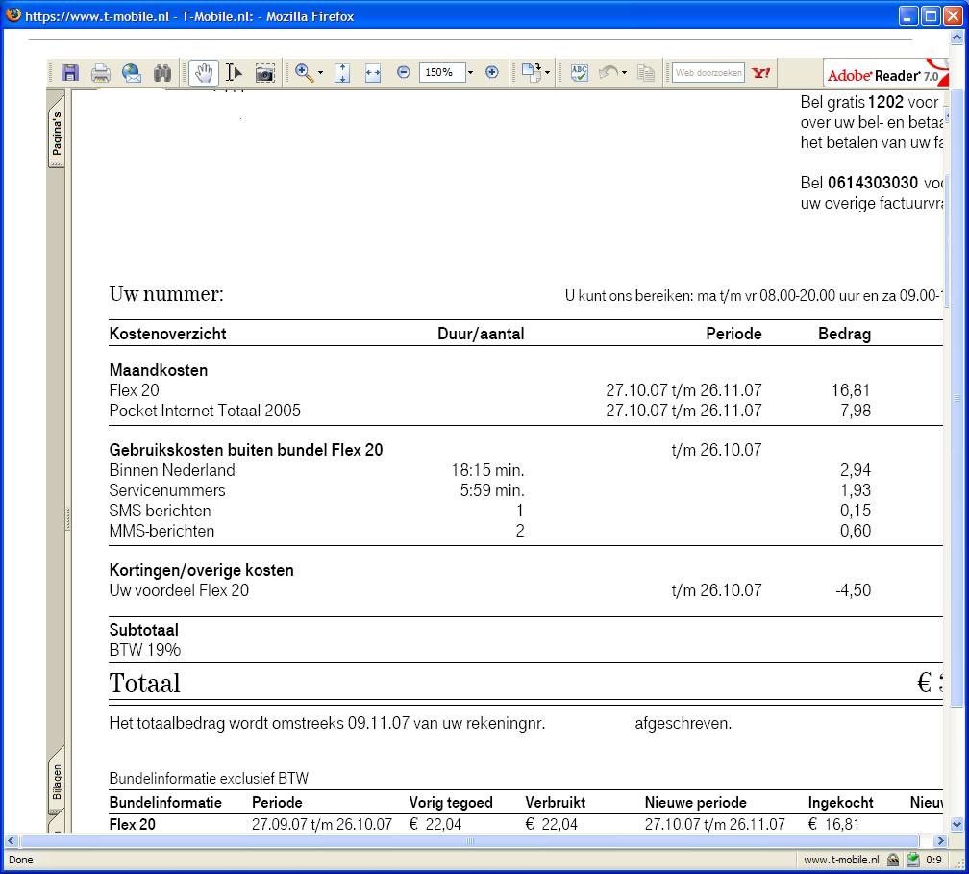Run the ABC spell check icon
This screenshot has height=874, width=969.
tap(580, 73)
